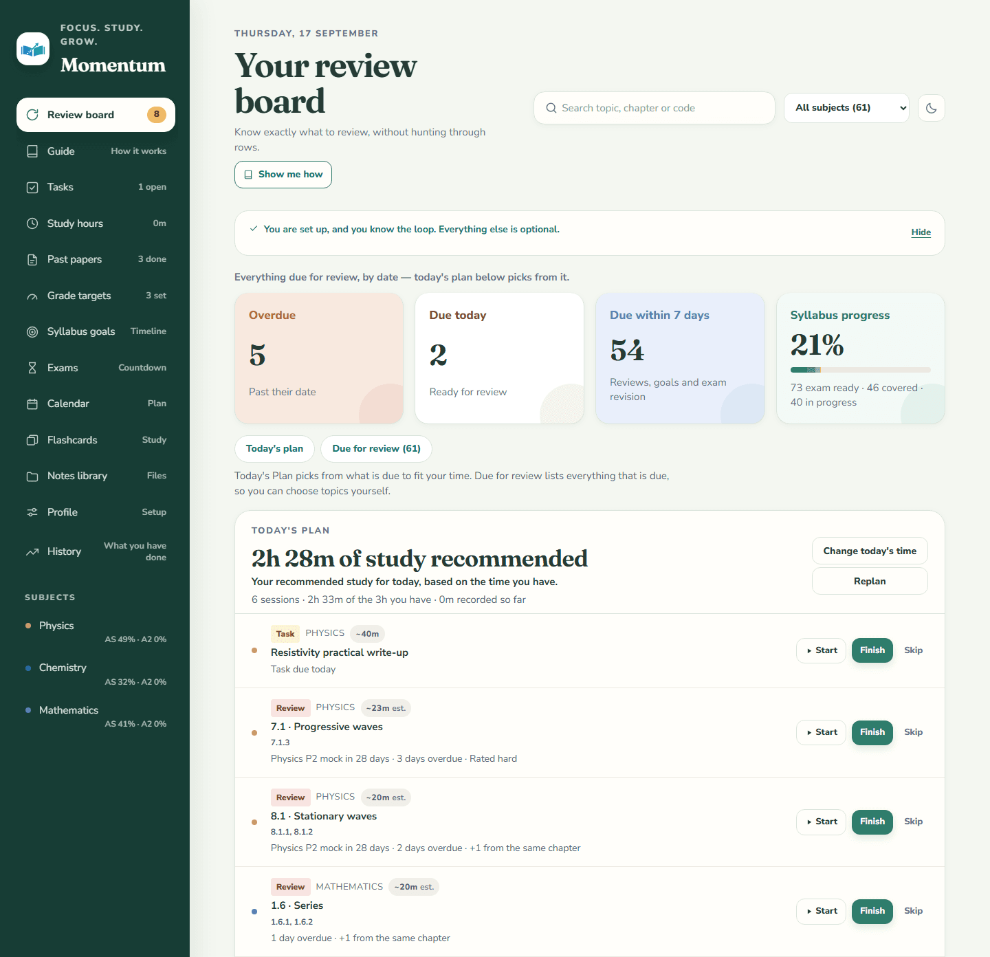Open the Due within 7 days card
Viewport: 990px width, 957px height.
(680, 359)
